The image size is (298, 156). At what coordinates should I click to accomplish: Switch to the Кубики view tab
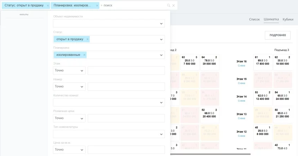pyautogui.click(x=288, y=19)
